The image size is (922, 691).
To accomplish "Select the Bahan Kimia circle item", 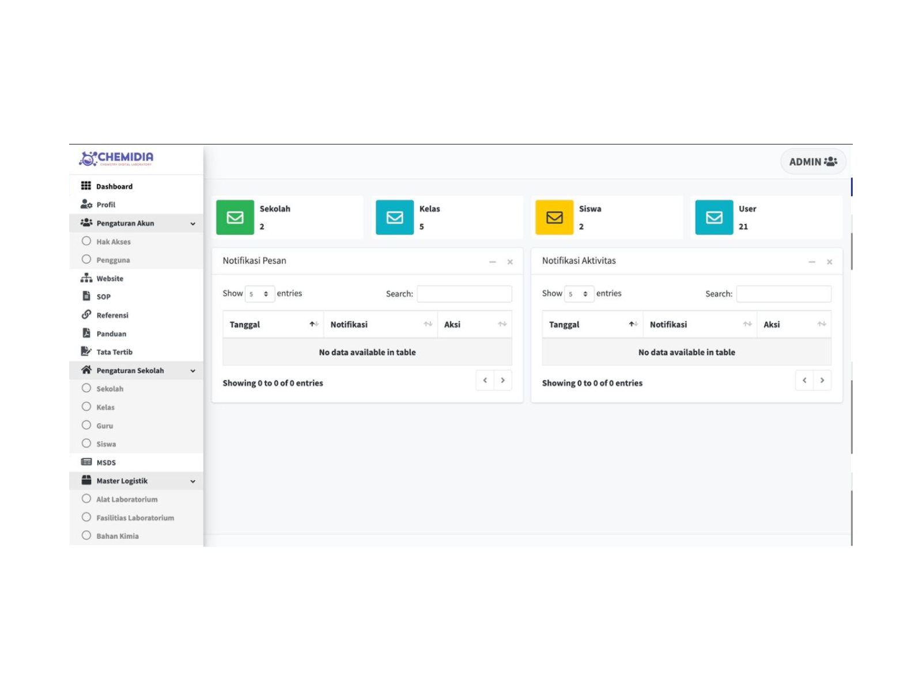I will [x=86, y=536].
